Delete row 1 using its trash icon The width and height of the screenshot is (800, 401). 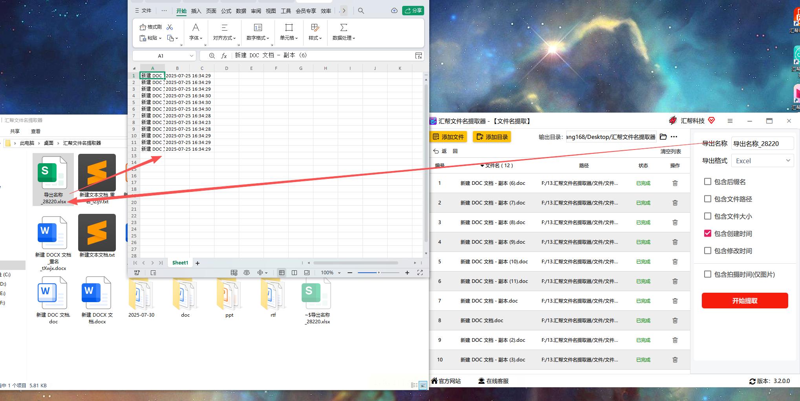coord(675,183)
